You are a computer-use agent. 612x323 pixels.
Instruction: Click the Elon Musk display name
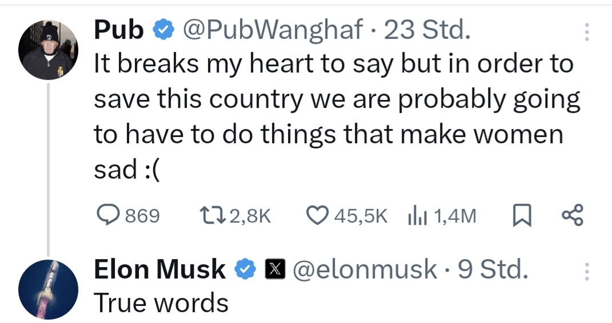(x=159, y=269)
